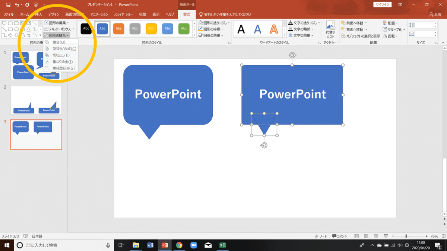Screen dimensions: 447x251
Task: Select the triangle shape in shapes gallery
Action: coord(28,29)
